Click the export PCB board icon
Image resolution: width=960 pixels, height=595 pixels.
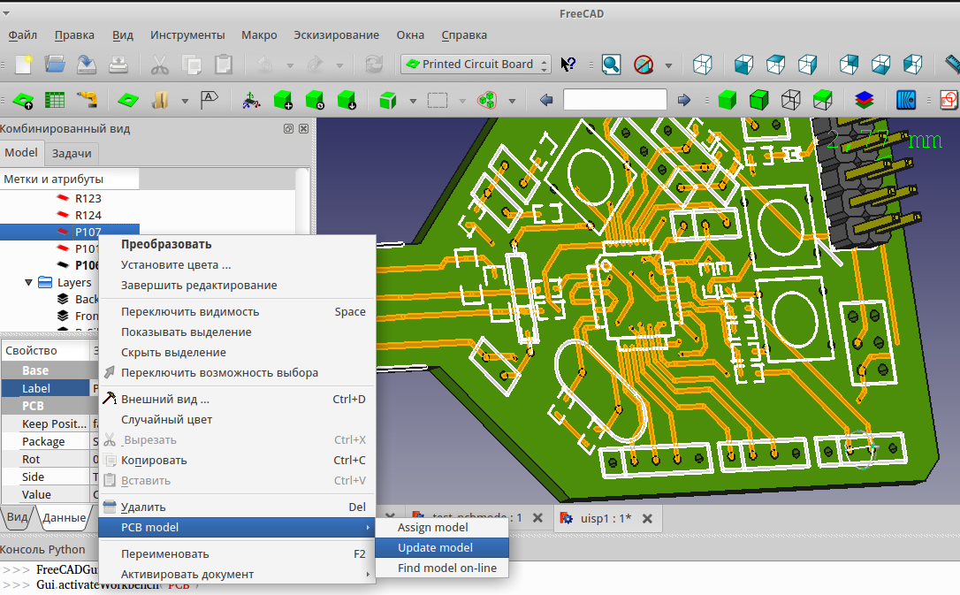(x=22, y=100)
